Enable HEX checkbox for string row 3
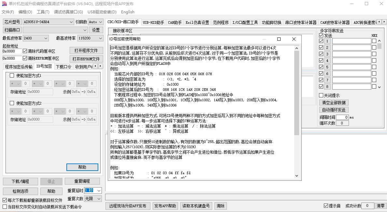Viewport: 387px width, 212px height. [x=374, y=54]
